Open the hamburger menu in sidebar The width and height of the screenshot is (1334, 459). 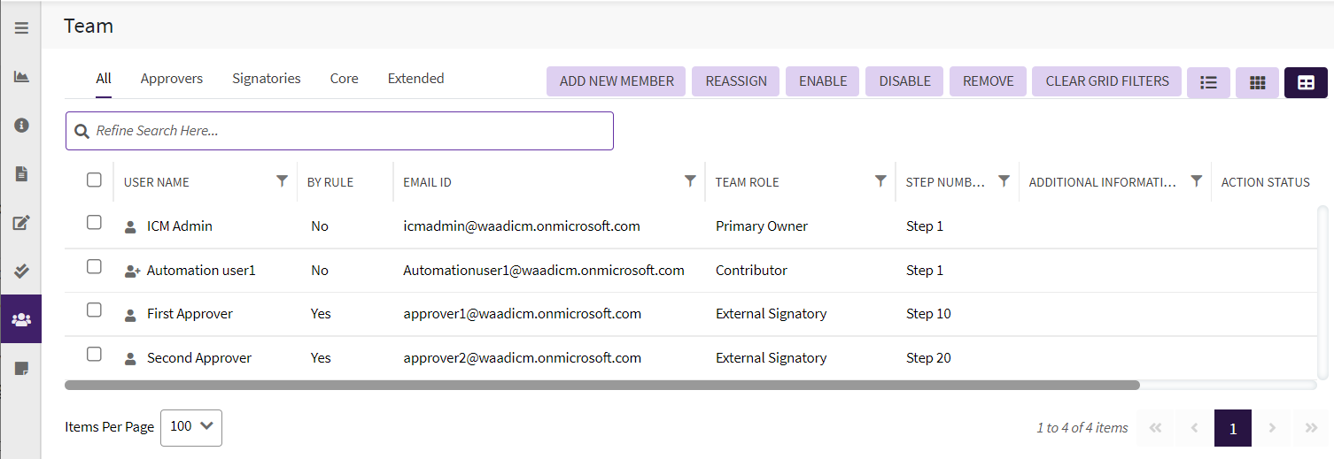[x=21, y=28]
